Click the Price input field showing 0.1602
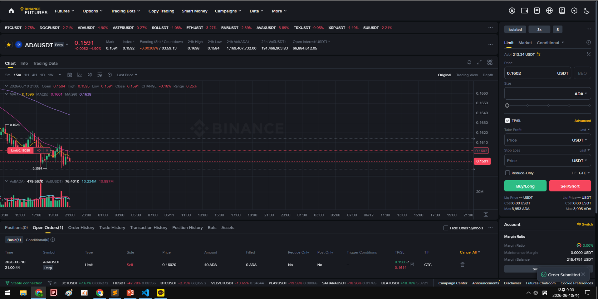The height and width of the screenshot is (299, 598). tap(537, 73)
